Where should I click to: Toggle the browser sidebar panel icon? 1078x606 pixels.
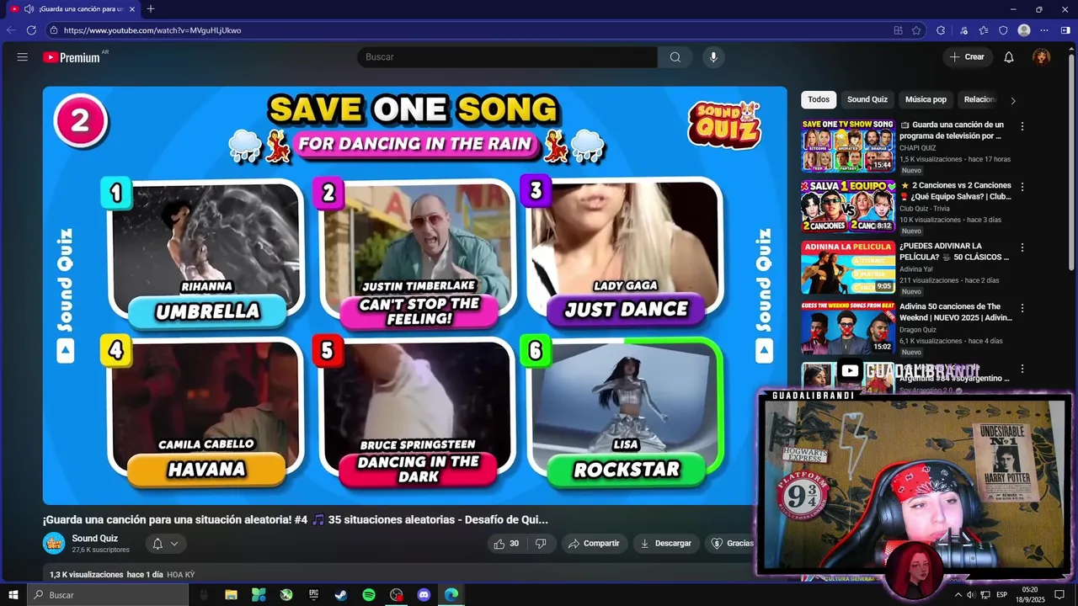1065,30
